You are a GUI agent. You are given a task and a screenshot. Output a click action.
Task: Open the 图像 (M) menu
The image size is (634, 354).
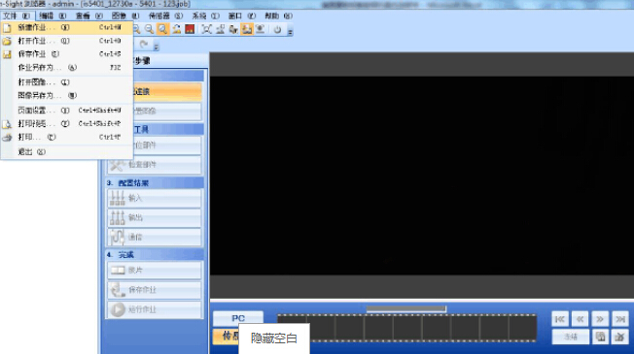124,16
